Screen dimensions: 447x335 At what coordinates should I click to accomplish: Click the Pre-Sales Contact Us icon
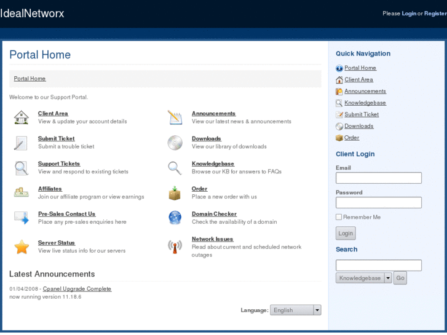pyautogui.click(x=22, y=218)
